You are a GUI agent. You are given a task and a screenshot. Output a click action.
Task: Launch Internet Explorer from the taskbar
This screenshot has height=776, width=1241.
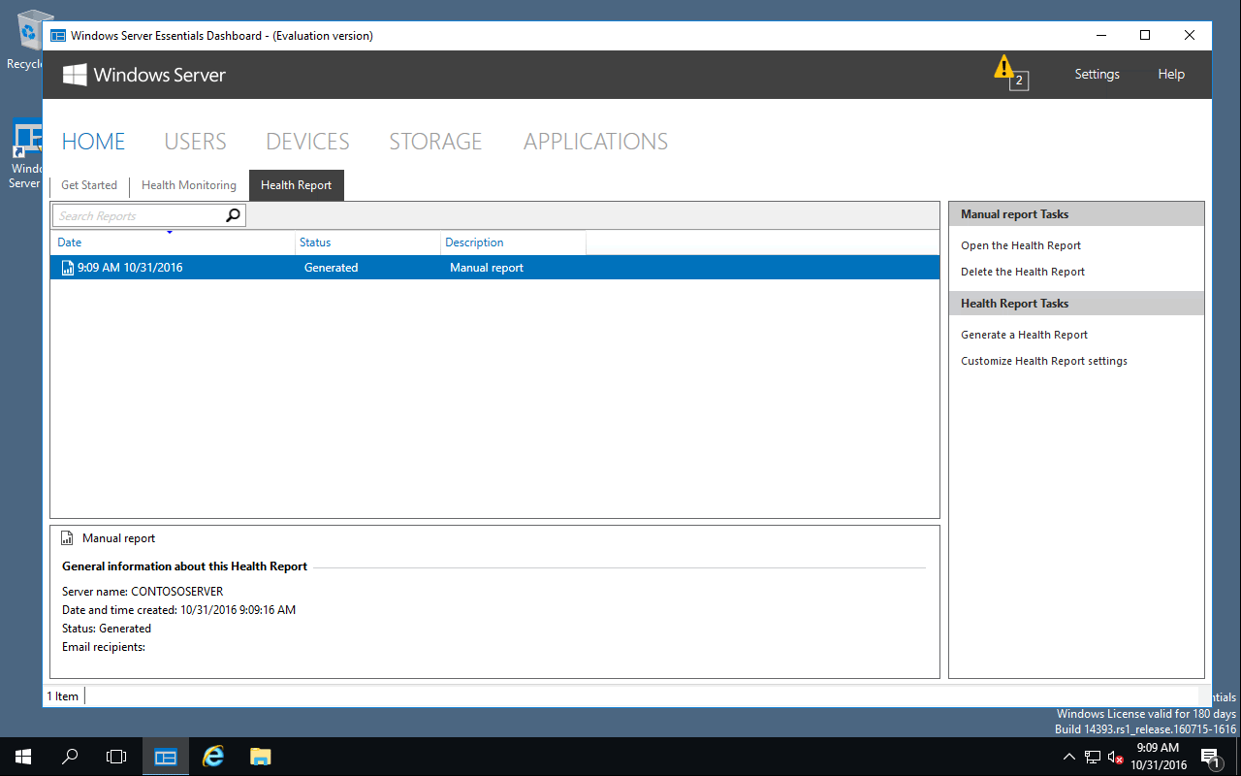pos(212,757)
